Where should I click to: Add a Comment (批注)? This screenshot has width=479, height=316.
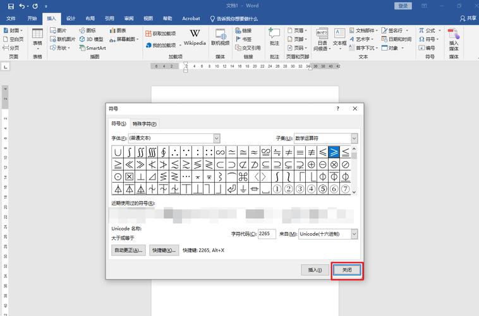point(274,37)
